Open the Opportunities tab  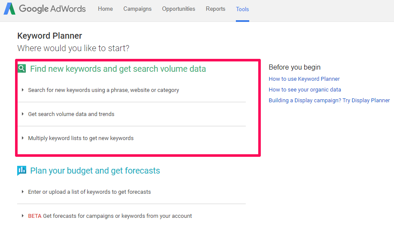click(x=178, y=9)
